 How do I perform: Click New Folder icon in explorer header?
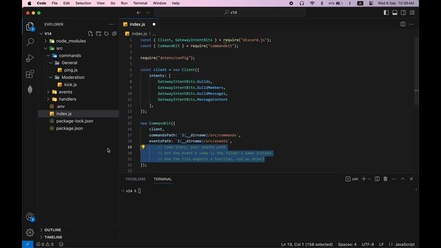[x=99, y=34]
